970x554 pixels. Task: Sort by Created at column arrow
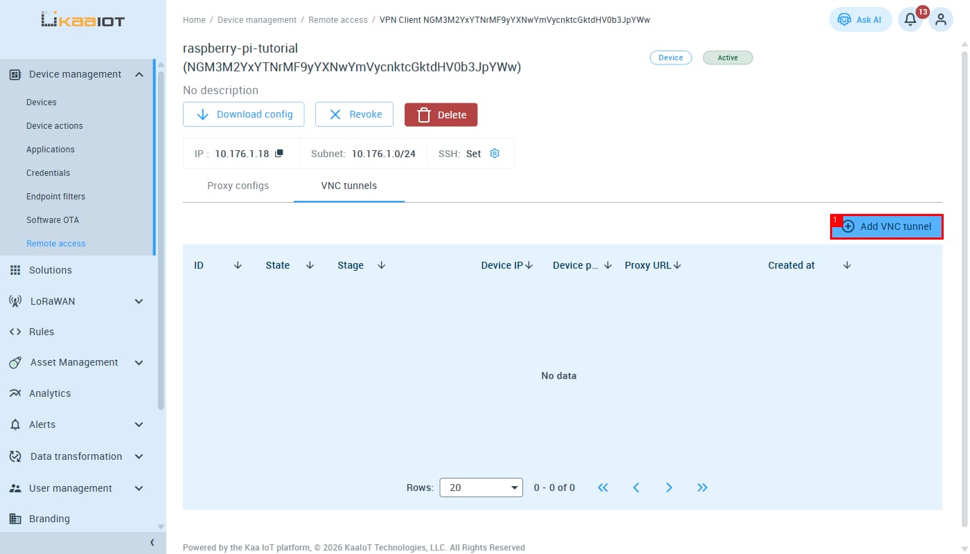coord(847,265)
